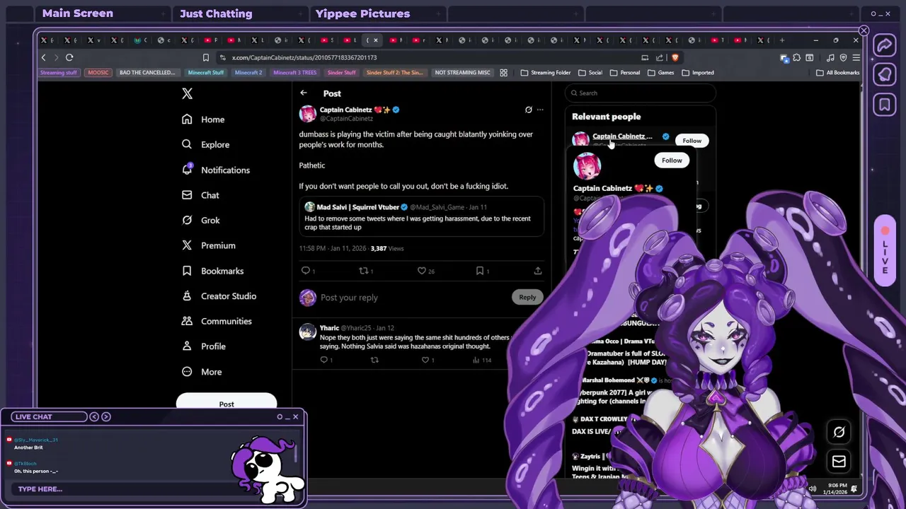Reply icon on Yharic's comment
906x509 pixels.
coord(324,360)
